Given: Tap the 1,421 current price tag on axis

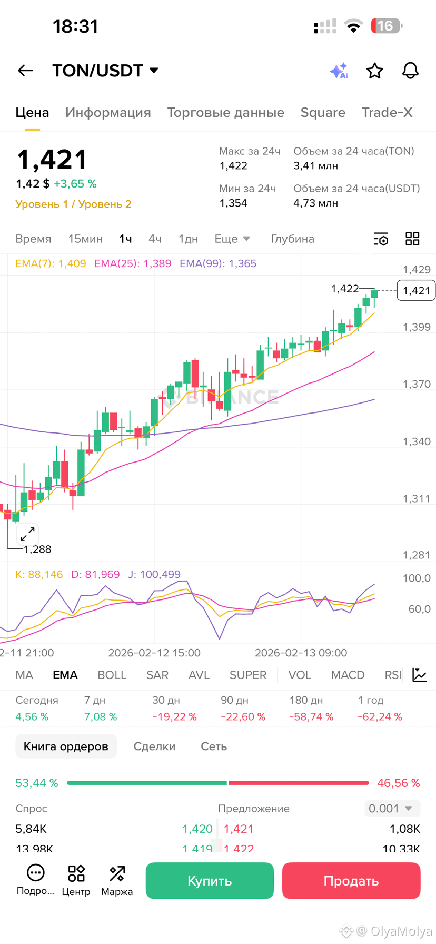Looking at the screenshot, I should click(x=416, y=290).
